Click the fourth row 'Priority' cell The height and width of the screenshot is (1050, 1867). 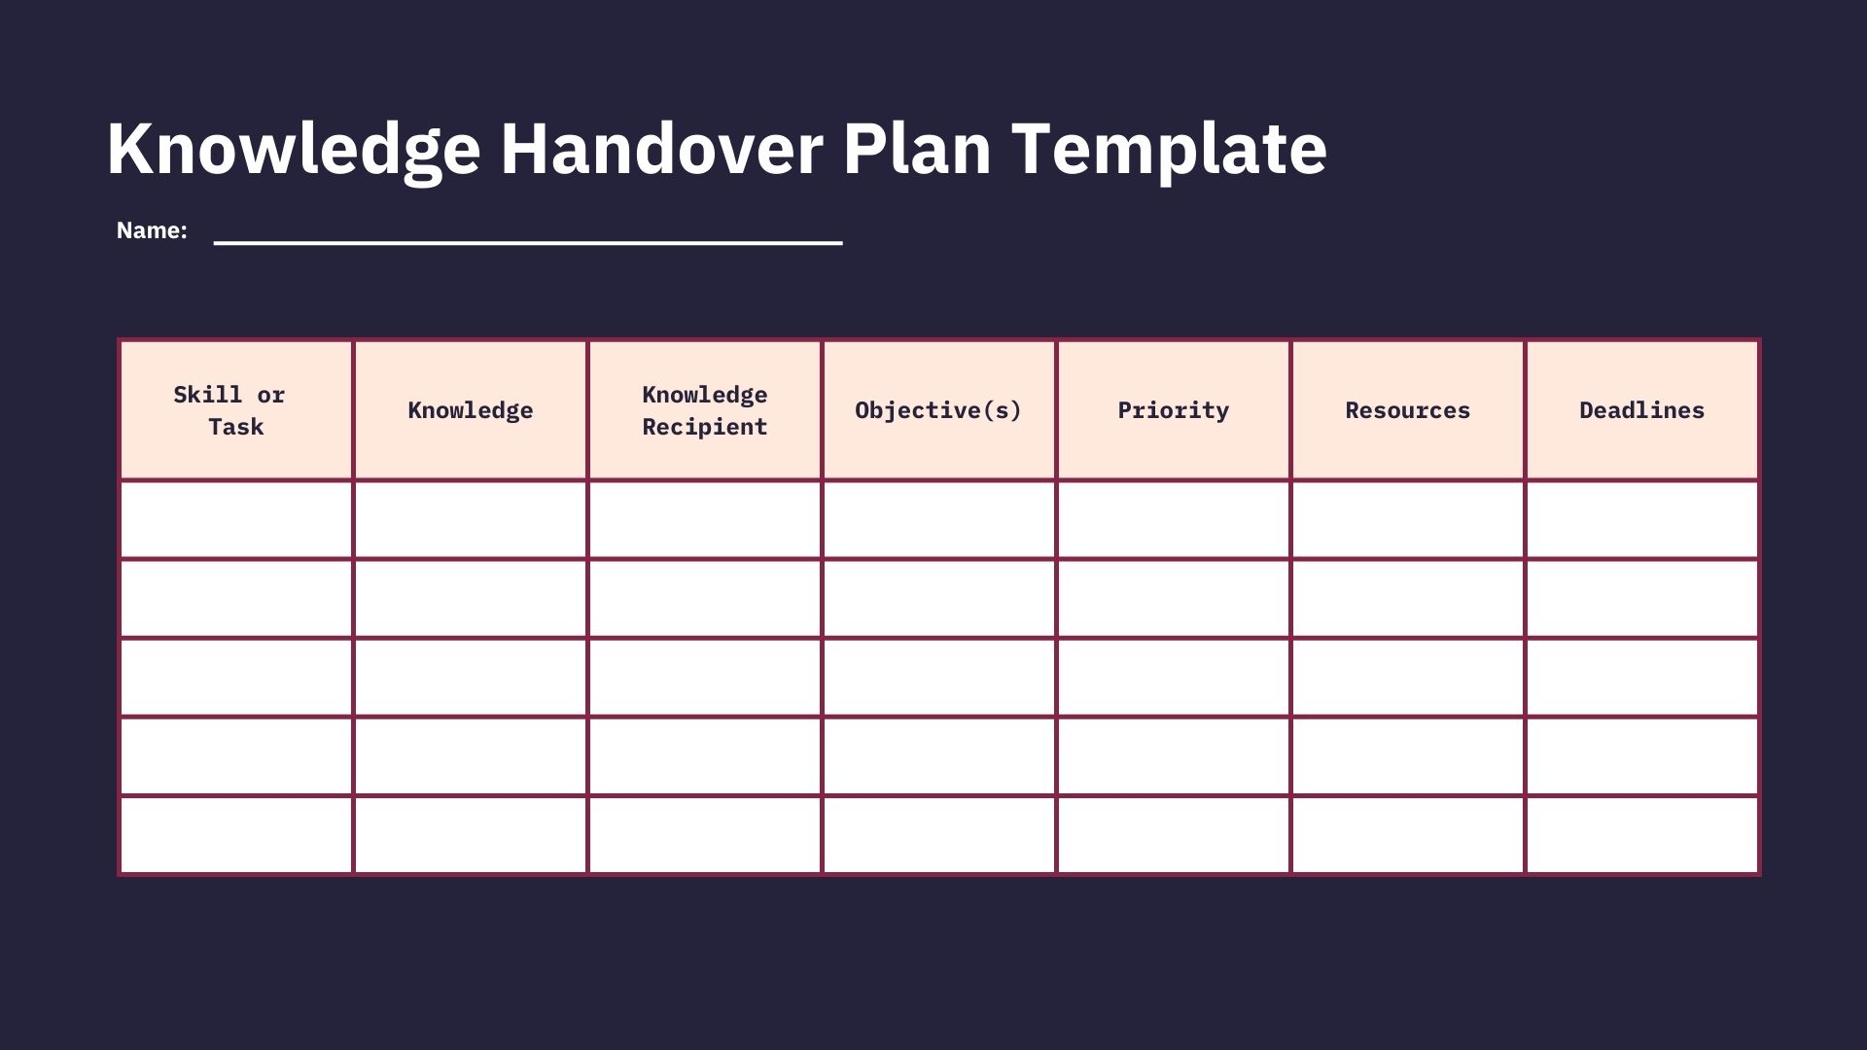[x=1172, y=755]
